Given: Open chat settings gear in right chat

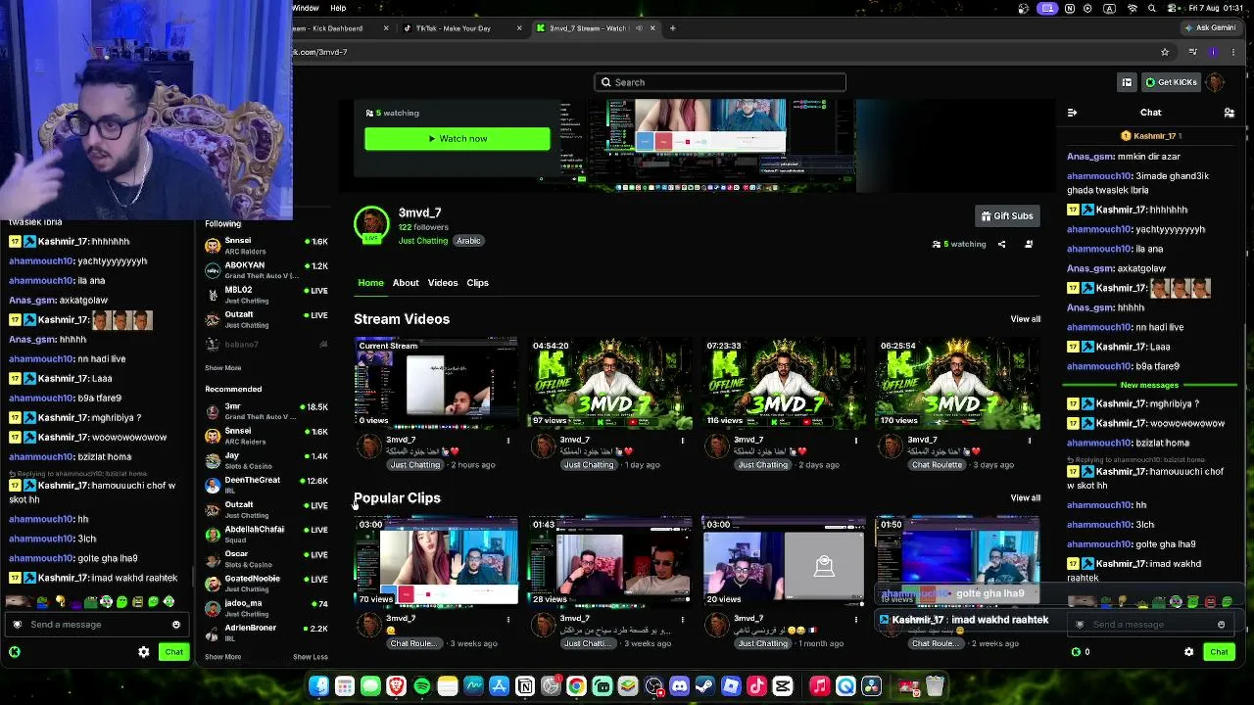Looking at the screenshot, I should click(x=1189, y=652).
